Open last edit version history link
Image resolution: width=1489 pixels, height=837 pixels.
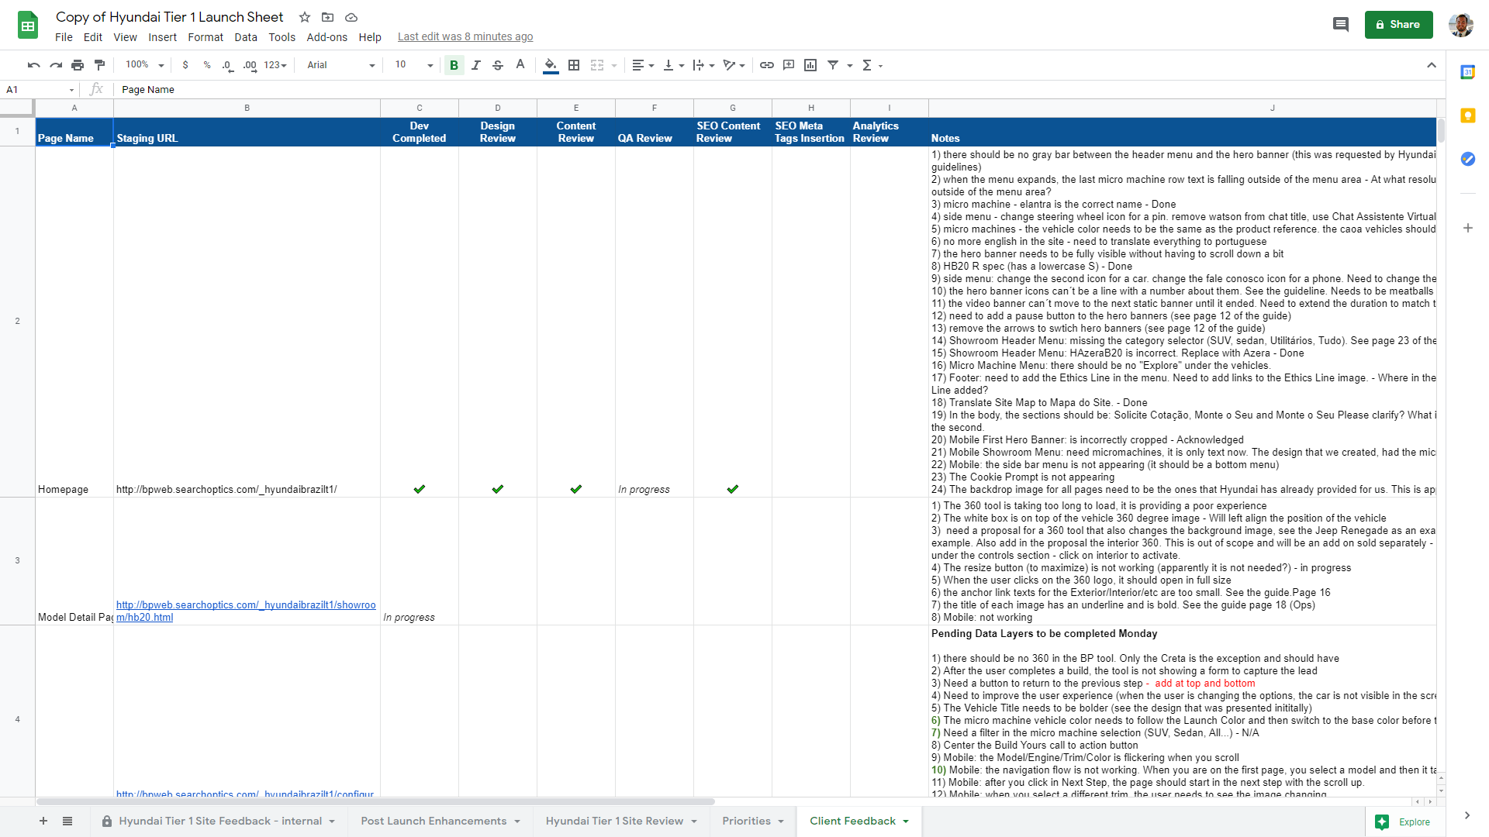465,36
